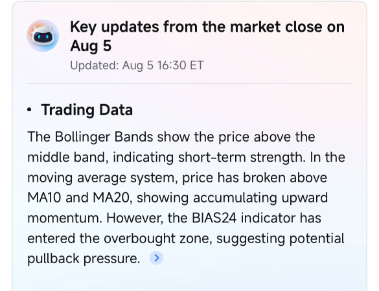Select the "Updated: Aug 5 16:30 ET" timestamp
Viewport: 379px width, 291px height.
137,65
